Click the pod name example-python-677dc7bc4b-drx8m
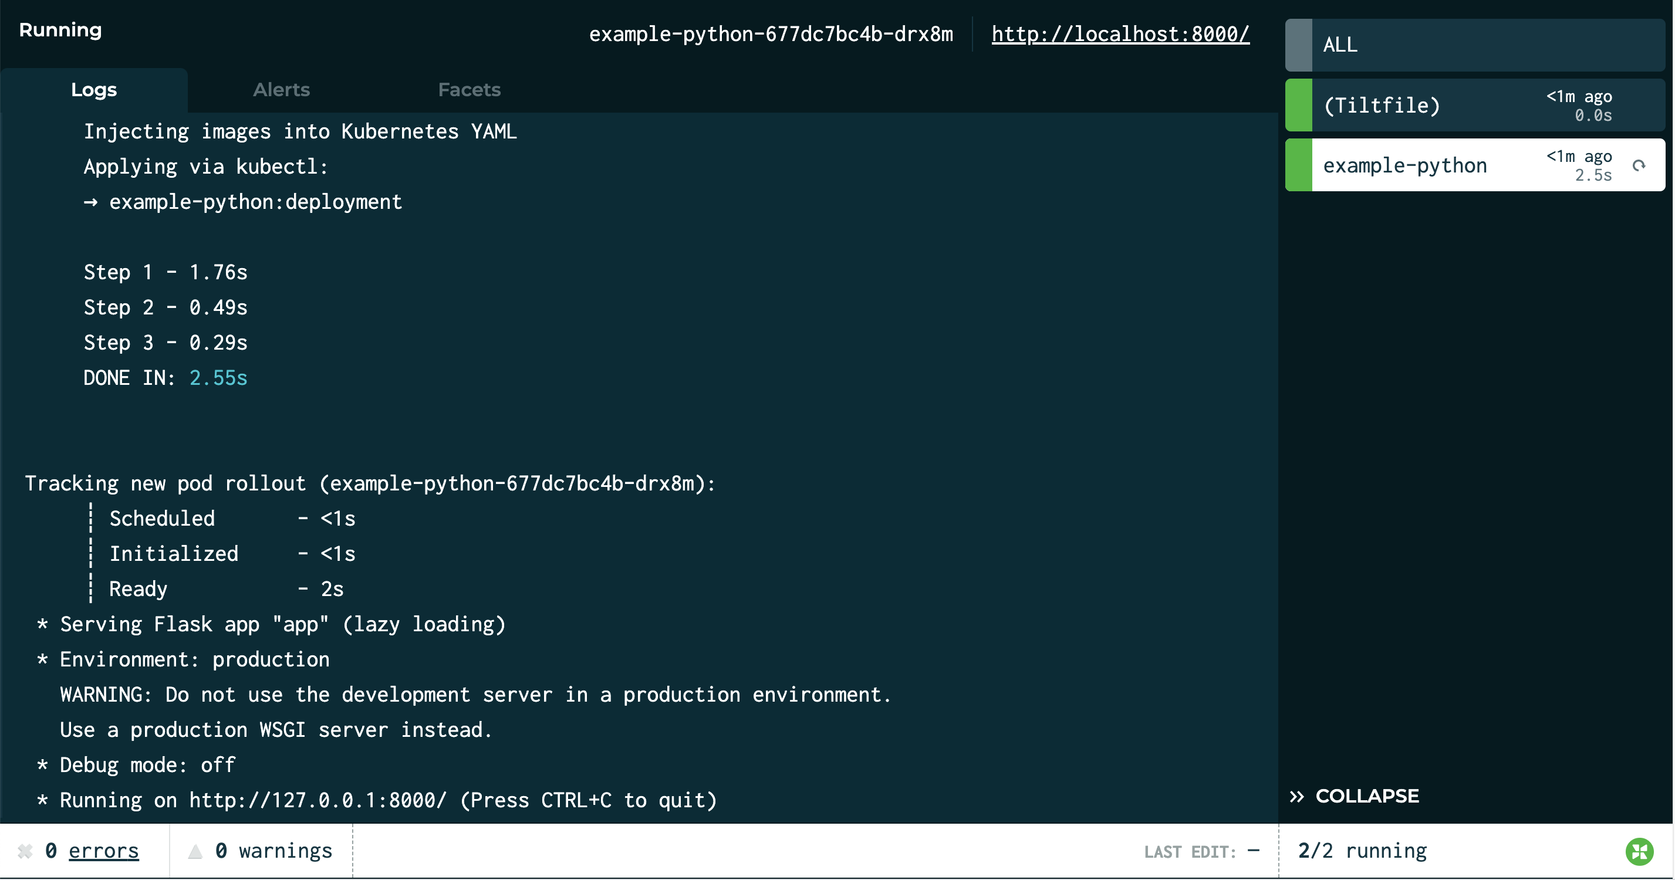This screenshot has width=1675, height=880. pos(772,35)
